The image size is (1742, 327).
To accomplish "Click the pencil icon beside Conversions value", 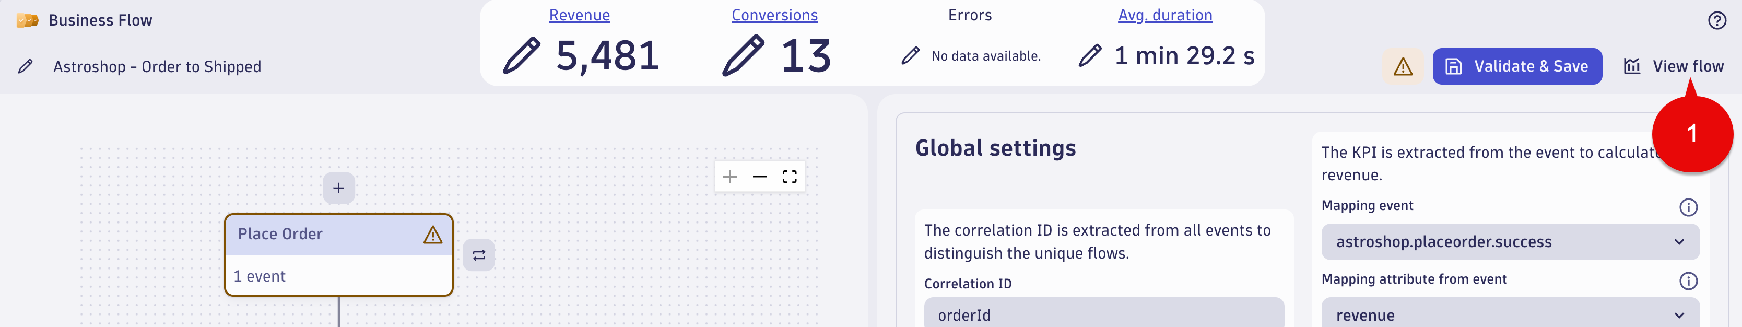I will [x=743, y=55].
